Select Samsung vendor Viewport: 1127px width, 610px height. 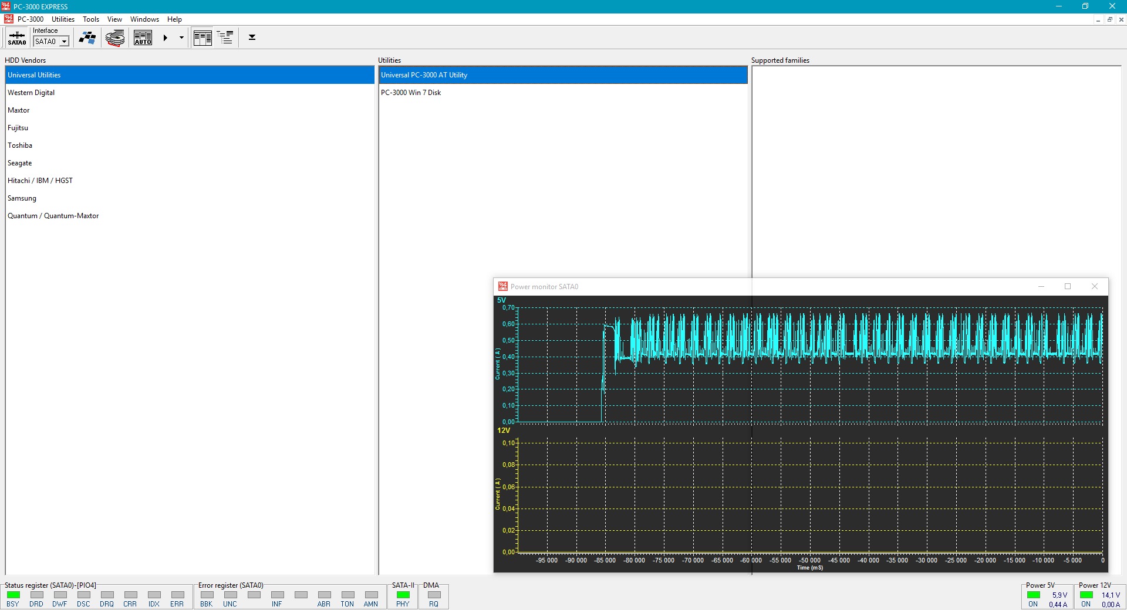tap(190, 198)
